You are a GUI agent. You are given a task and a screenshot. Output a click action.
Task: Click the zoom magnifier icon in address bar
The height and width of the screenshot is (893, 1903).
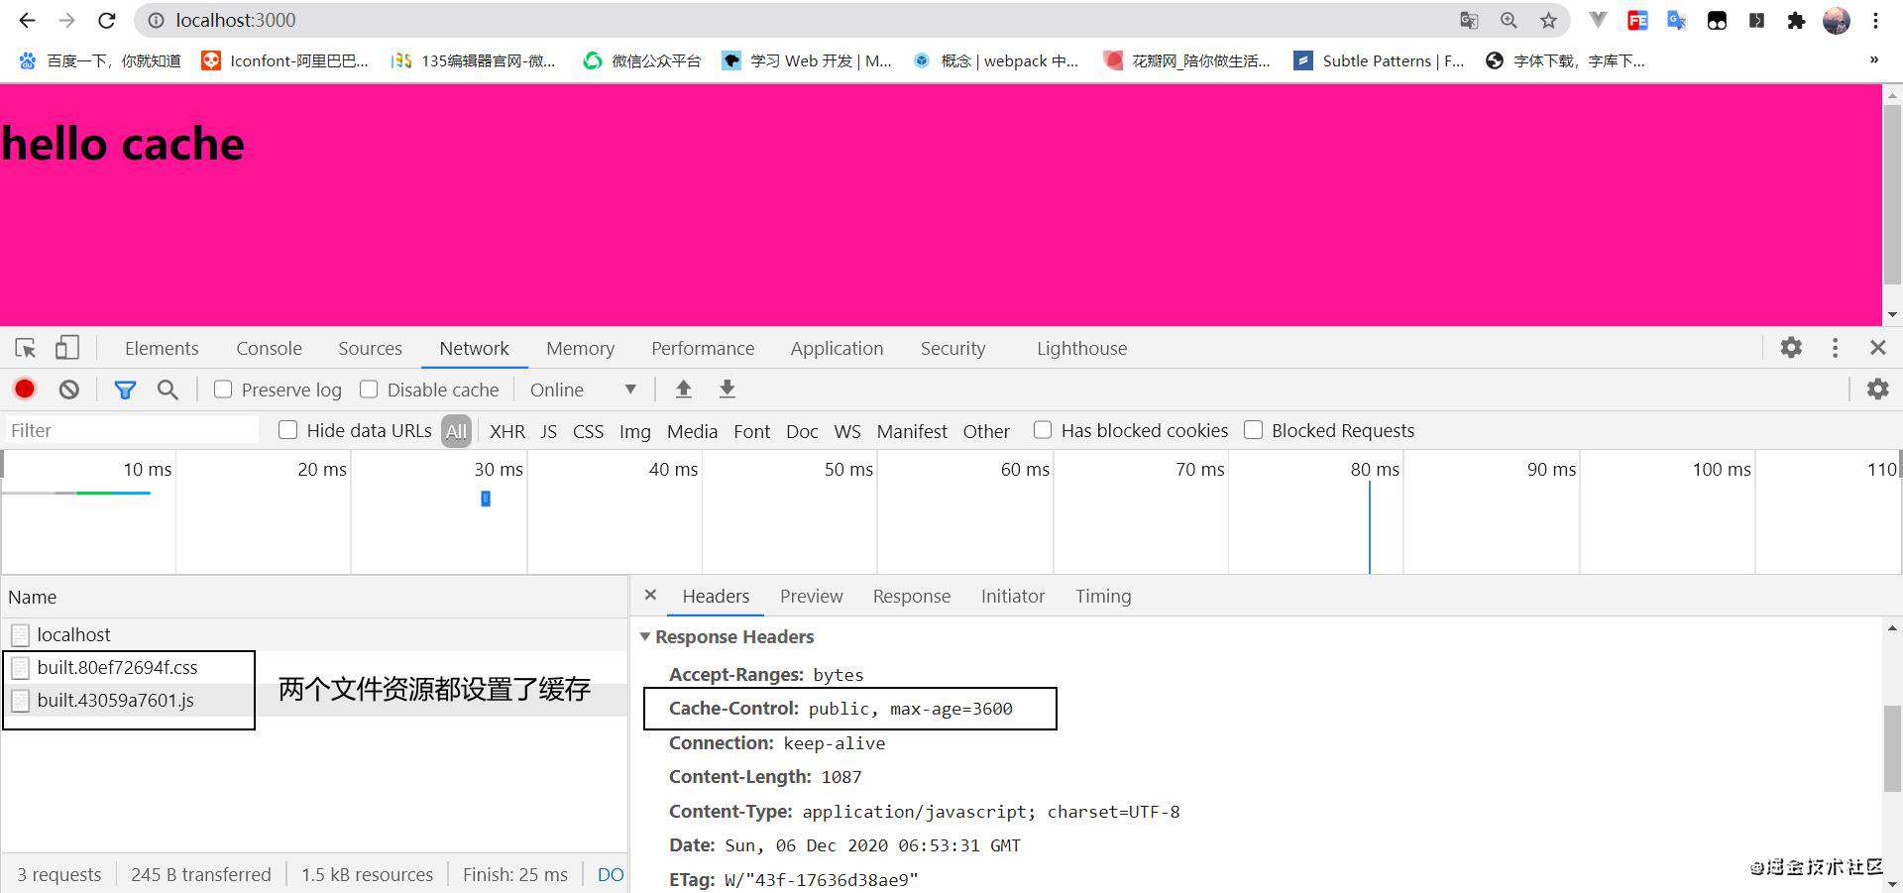click(x=1509, y=20)
